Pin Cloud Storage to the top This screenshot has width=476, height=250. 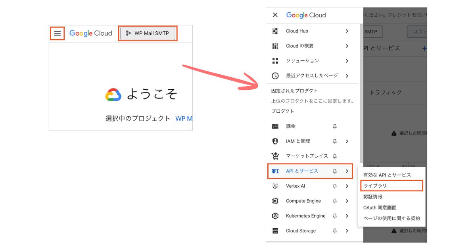335,231
